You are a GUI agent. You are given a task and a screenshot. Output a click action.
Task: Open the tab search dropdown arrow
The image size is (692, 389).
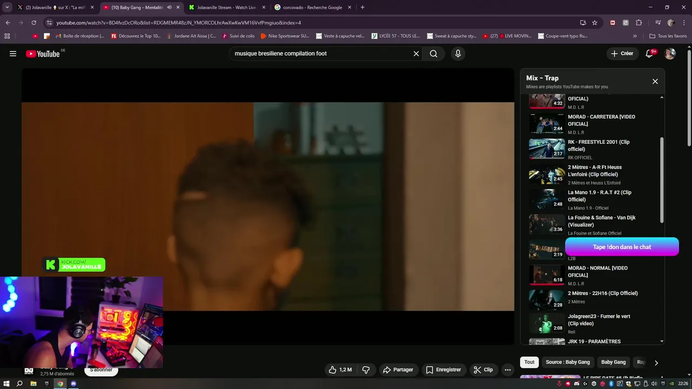coord(7,8)
